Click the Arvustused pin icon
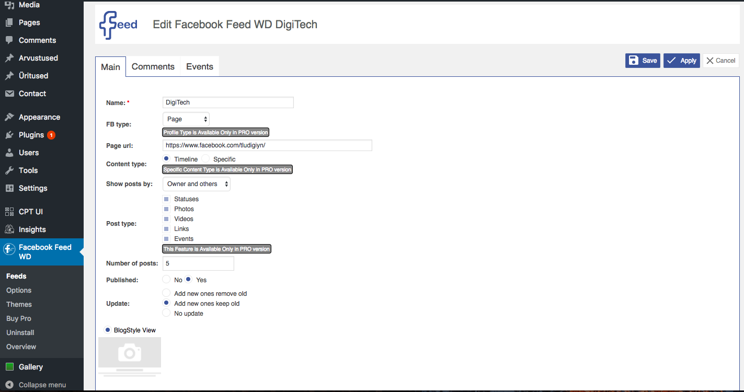This screenshot has width=744, height=392. tap(9, 58)
